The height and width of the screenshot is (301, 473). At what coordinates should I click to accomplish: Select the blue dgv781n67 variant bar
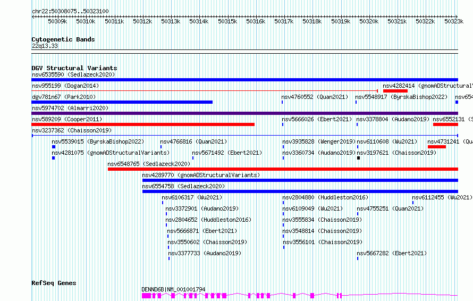click(122, 102)
